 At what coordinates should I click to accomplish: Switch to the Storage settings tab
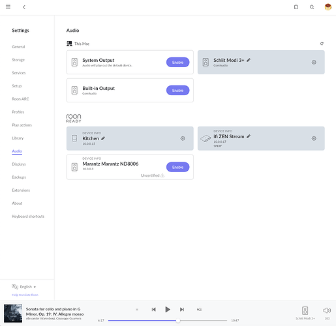point(18,60)
